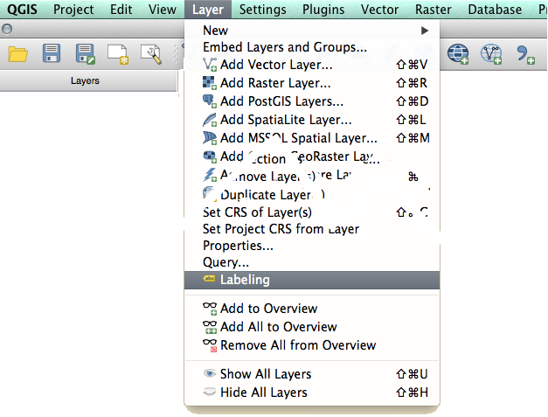Select the highlighted Labeling entry
This screenshot has height=417, width=548.
(312, 280)
